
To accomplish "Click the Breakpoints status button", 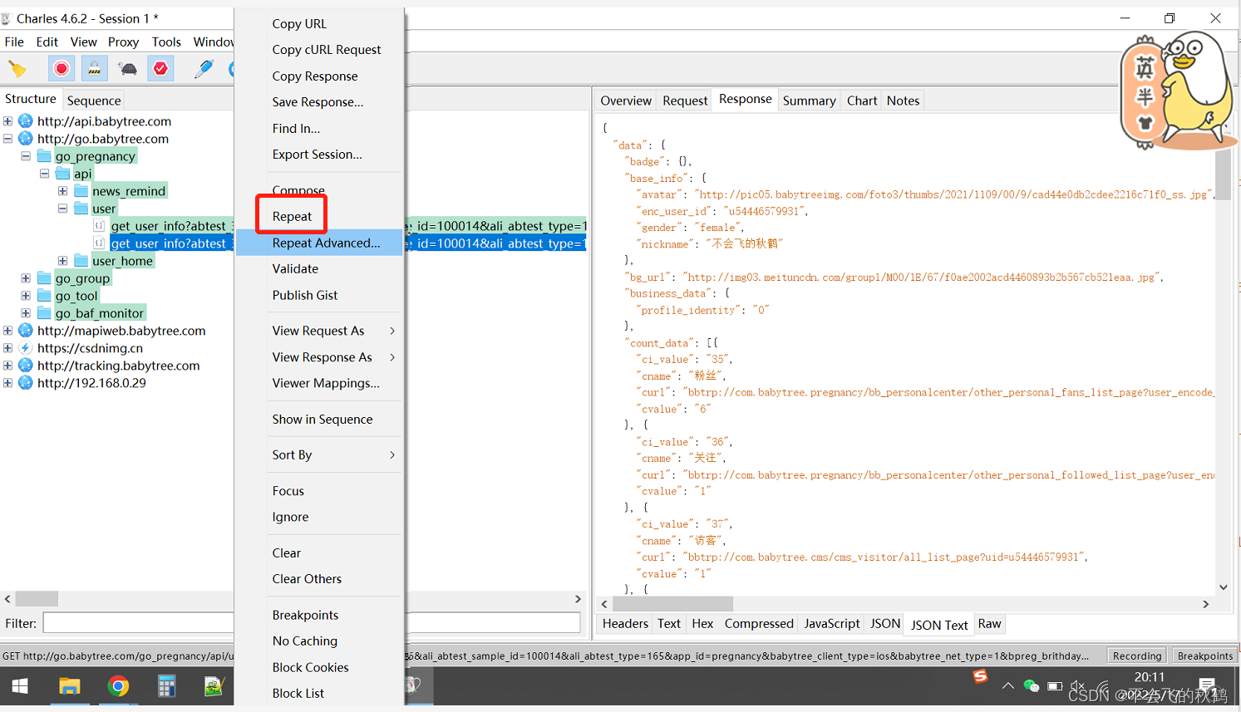I will (1204, 656).
